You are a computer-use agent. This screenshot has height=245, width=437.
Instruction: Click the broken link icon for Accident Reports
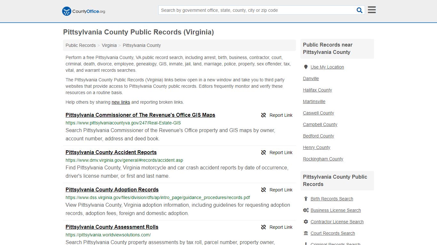tap(264, 152)
